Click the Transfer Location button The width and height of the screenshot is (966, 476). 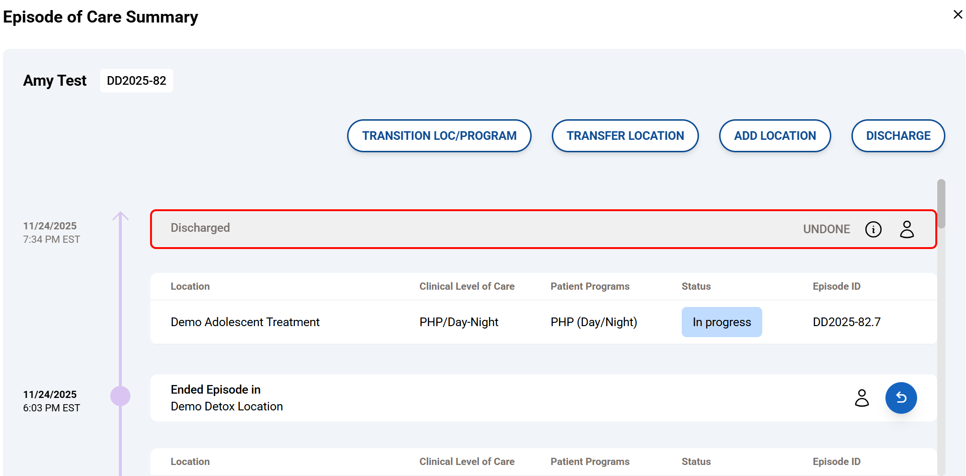[x=625, y=136]
